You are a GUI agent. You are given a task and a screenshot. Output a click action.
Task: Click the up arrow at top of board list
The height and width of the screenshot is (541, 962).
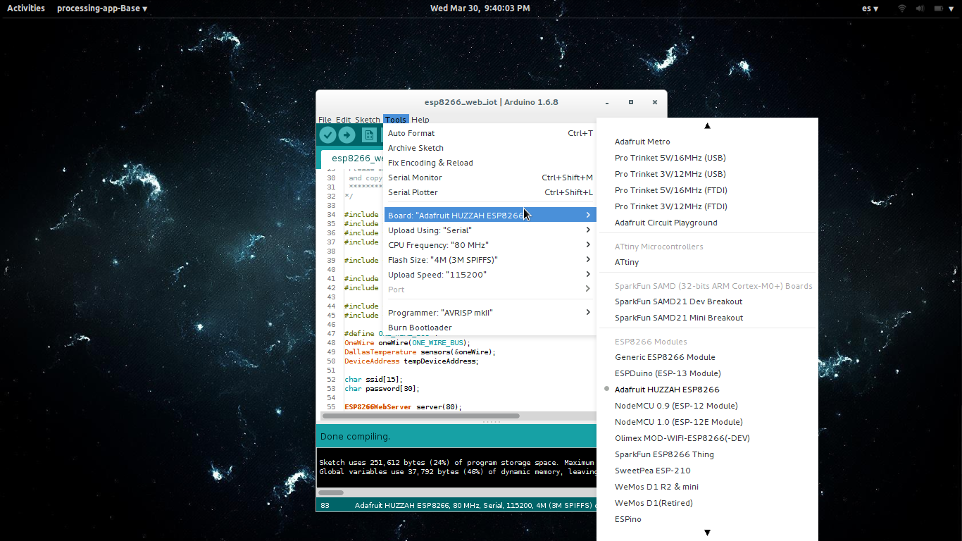click(x=707, y=126)
